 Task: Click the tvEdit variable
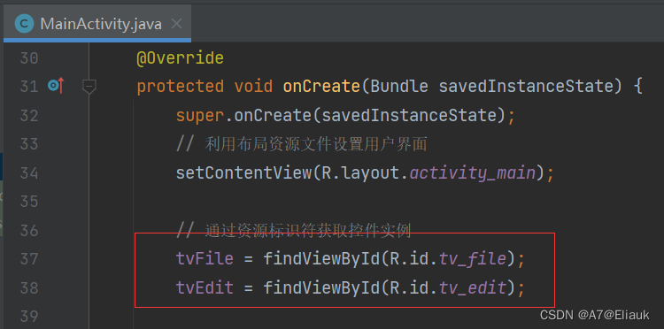coord(205,288)
